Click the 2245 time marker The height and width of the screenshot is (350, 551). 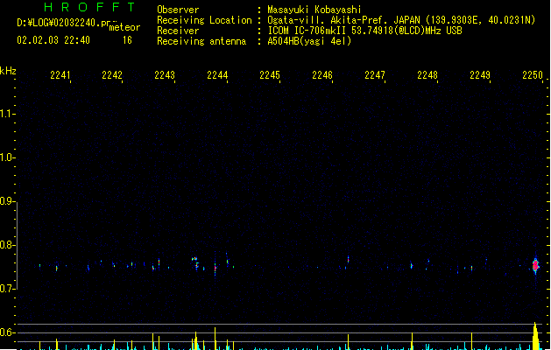270,75
